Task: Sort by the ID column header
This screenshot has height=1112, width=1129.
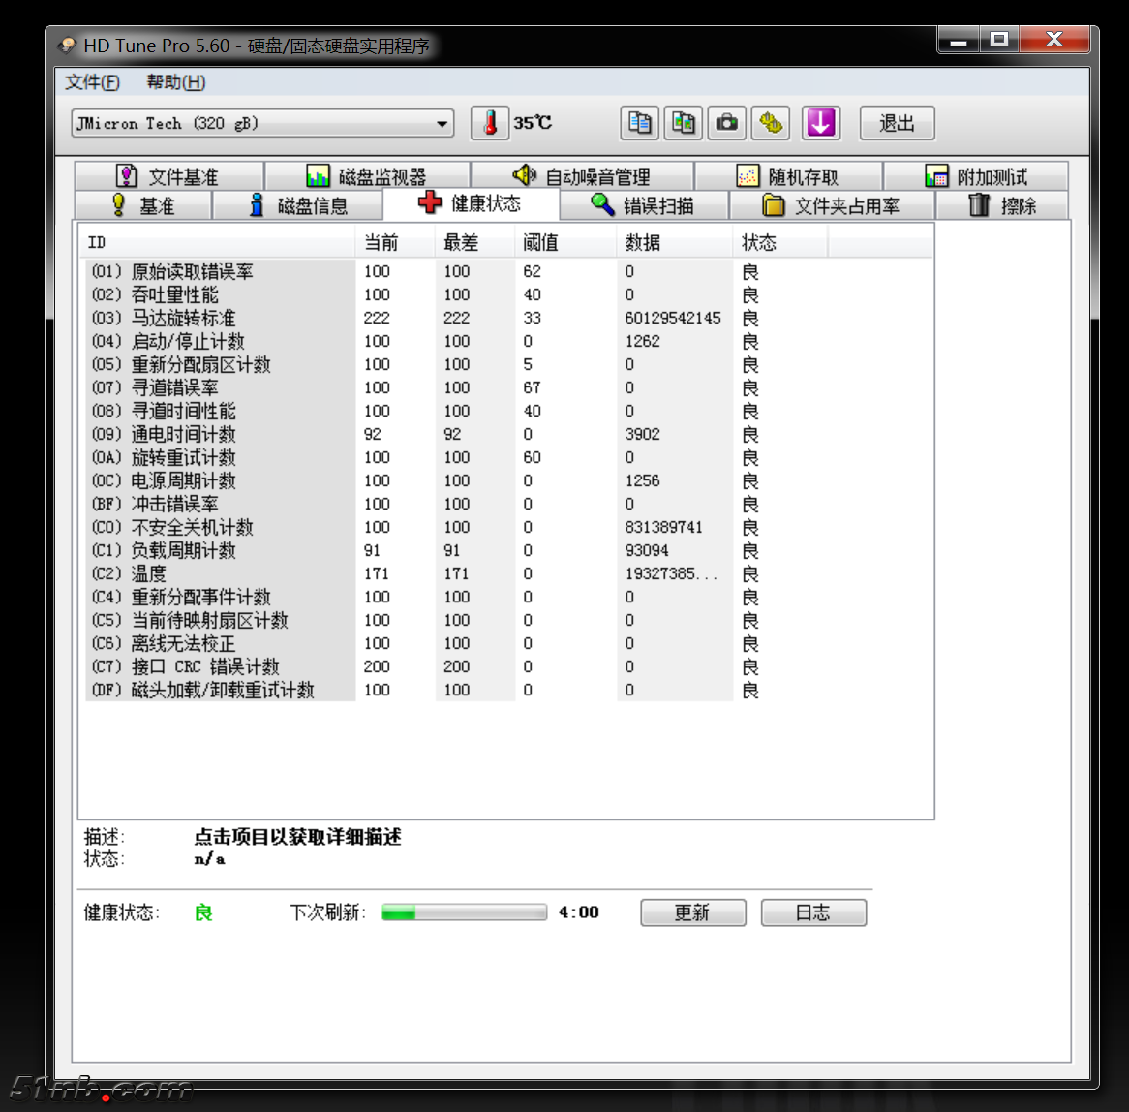Action: [217, 243]
